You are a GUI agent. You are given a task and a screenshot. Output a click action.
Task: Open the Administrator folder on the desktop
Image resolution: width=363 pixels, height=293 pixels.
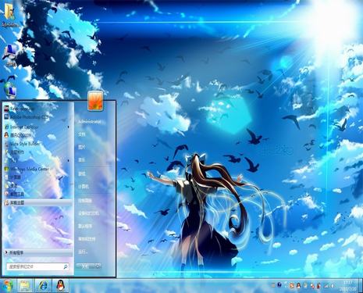point(10,16)
